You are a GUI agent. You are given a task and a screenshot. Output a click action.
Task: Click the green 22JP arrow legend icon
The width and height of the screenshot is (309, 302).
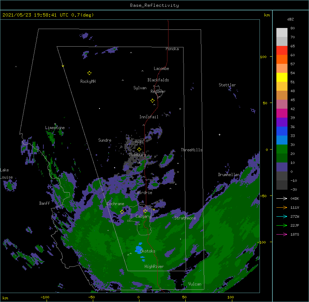(282, 225)
